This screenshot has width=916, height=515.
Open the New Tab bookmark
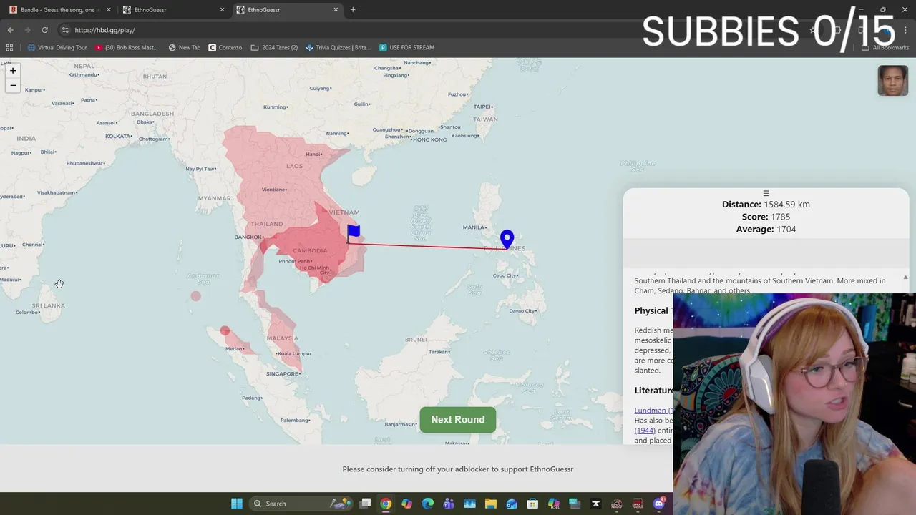[185, 48]
